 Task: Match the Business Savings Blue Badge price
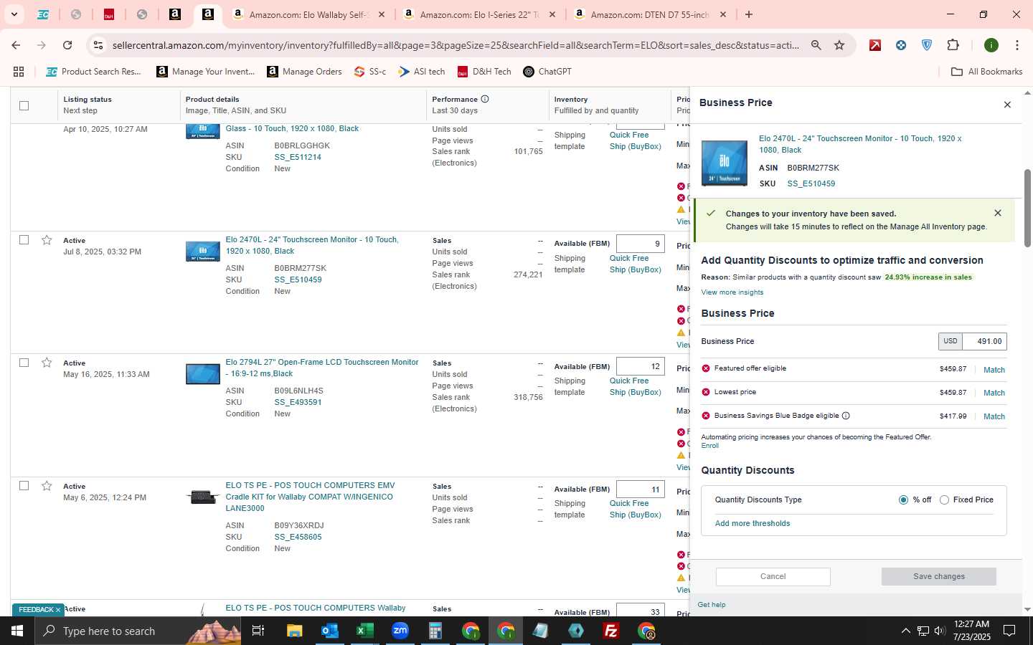(994, 416)
